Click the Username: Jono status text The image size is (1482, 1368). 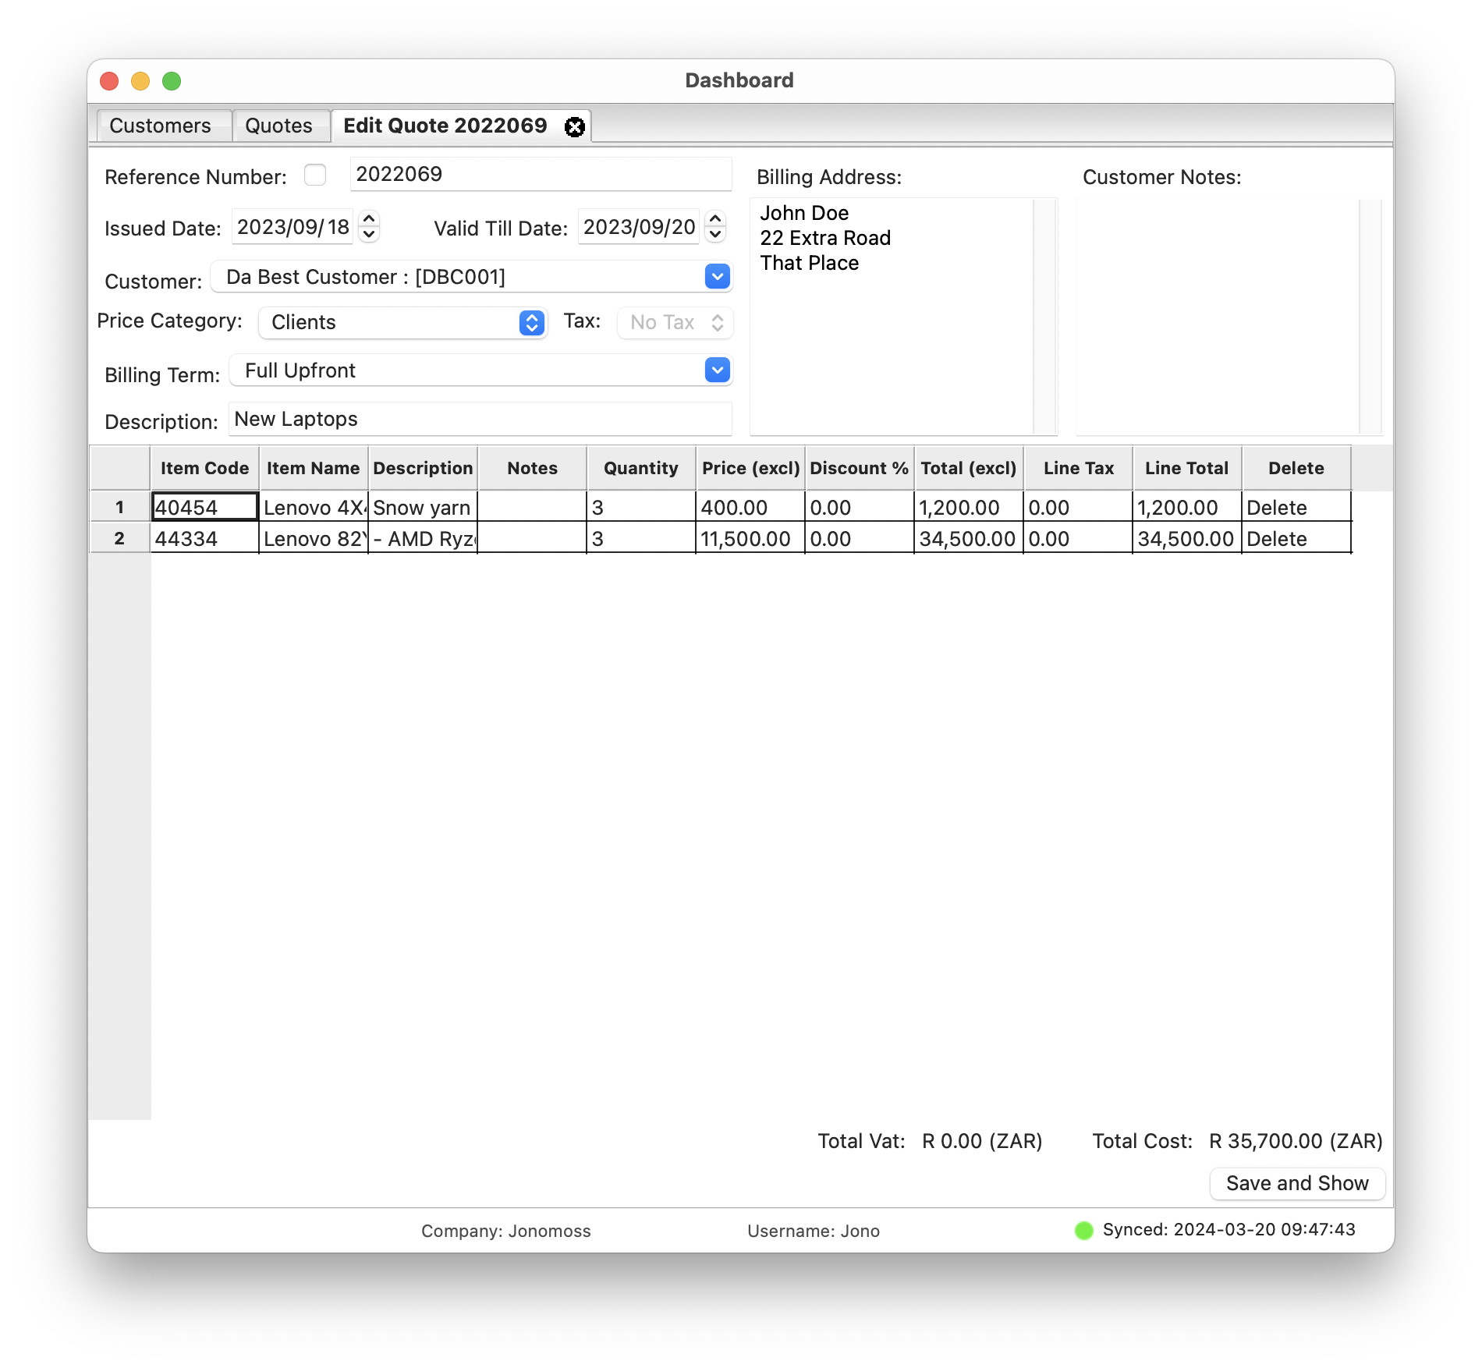click(814, 1231)
